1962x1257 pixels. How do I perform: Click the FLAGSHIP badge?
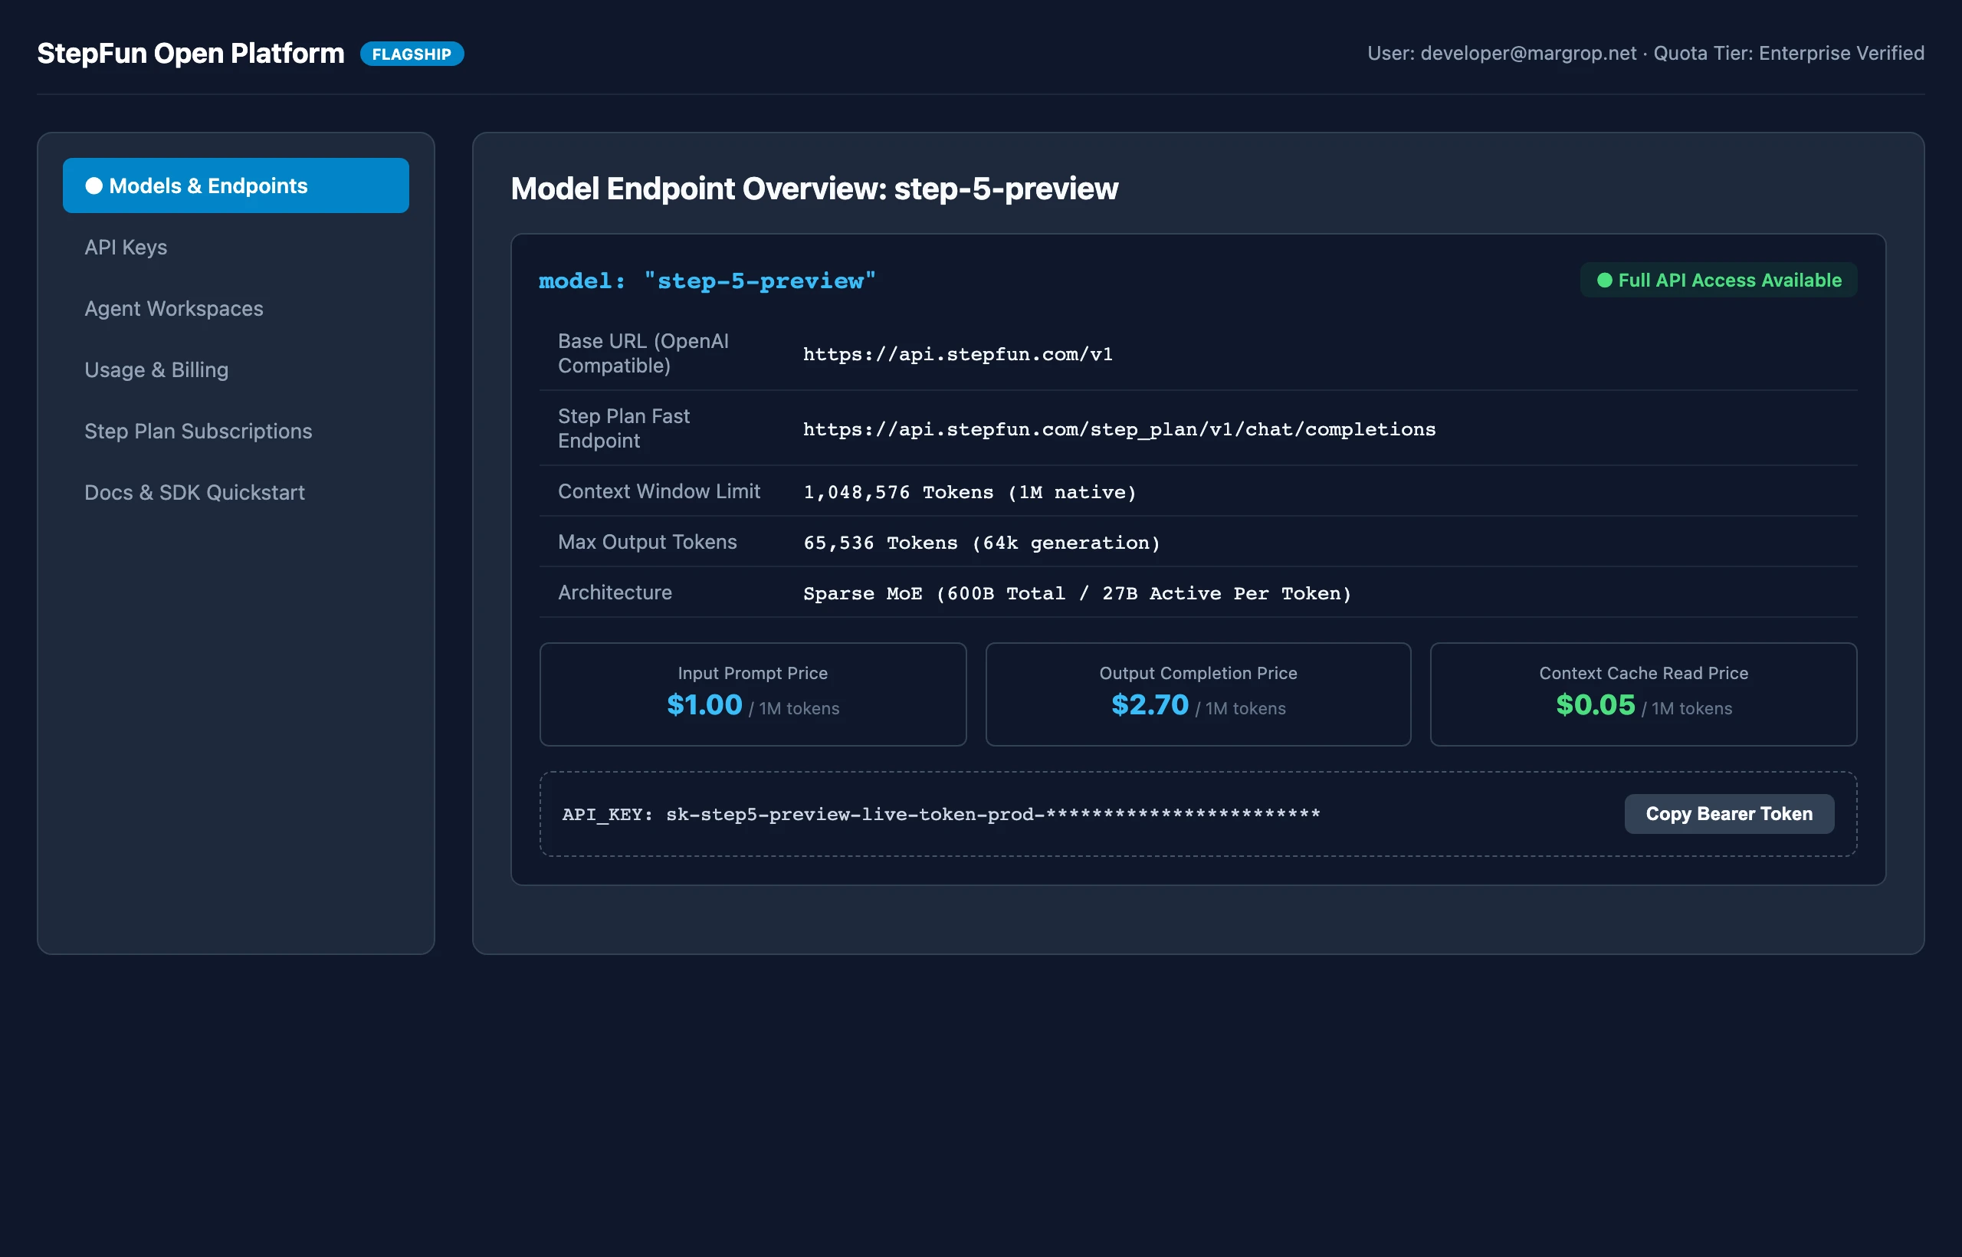click(412, 54)
